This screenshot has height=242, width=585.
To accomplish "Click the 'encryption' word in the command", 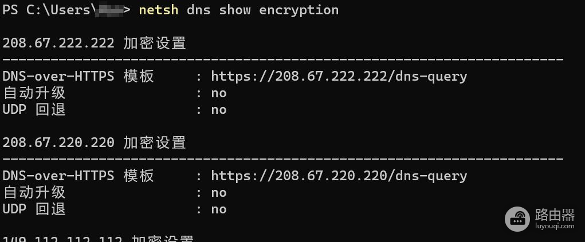I will (x=299, y=10).
